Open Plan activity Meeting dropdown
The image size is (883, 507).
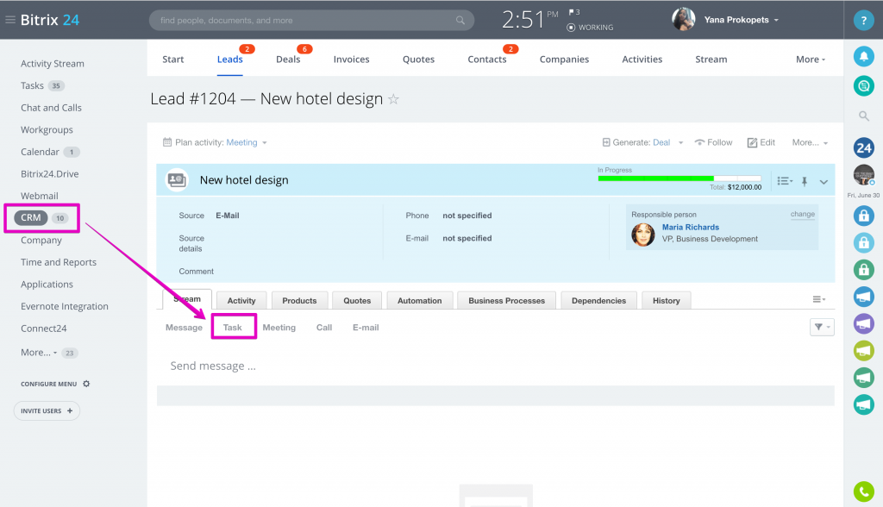click(x=247, y=142)
